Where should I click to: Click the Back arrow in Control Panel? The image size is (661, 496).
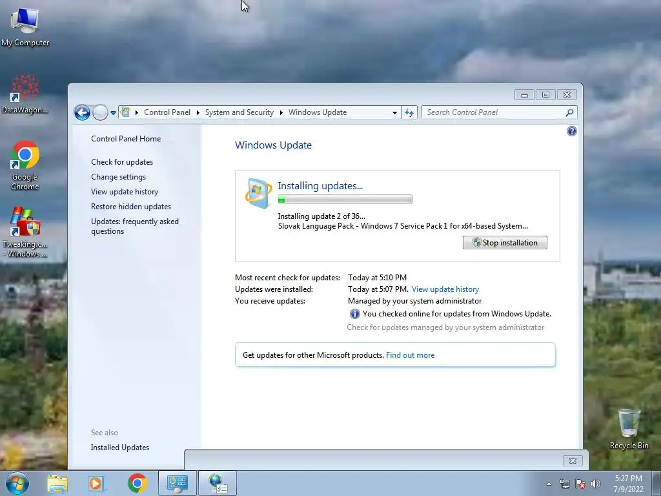coord(82,112)
